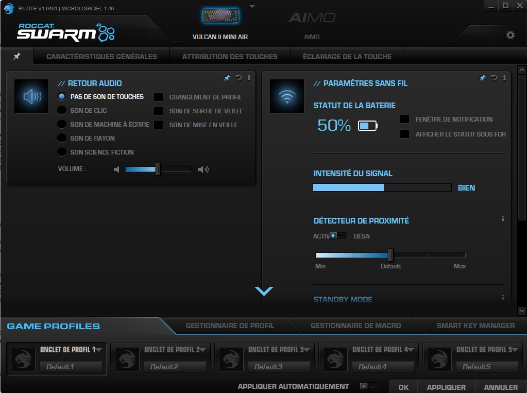
Task: Switch to Attribution des Touches tab
Action: [x=230, y=57]
